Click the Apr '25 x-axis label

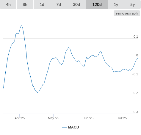(20, 118)
